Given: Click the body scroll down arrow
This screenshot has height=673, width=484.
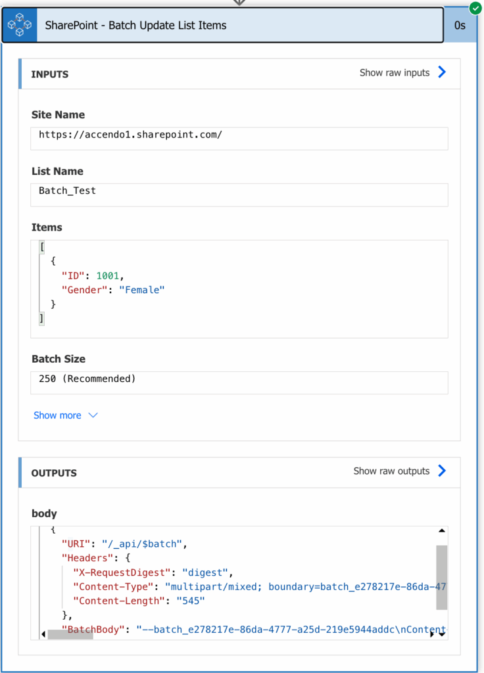Looking at the screenshot, I should tap(443, 634).
